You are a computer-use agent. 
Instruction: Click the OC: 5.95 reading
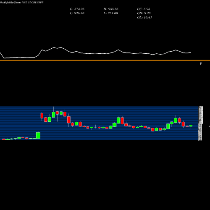pos(144,9)
